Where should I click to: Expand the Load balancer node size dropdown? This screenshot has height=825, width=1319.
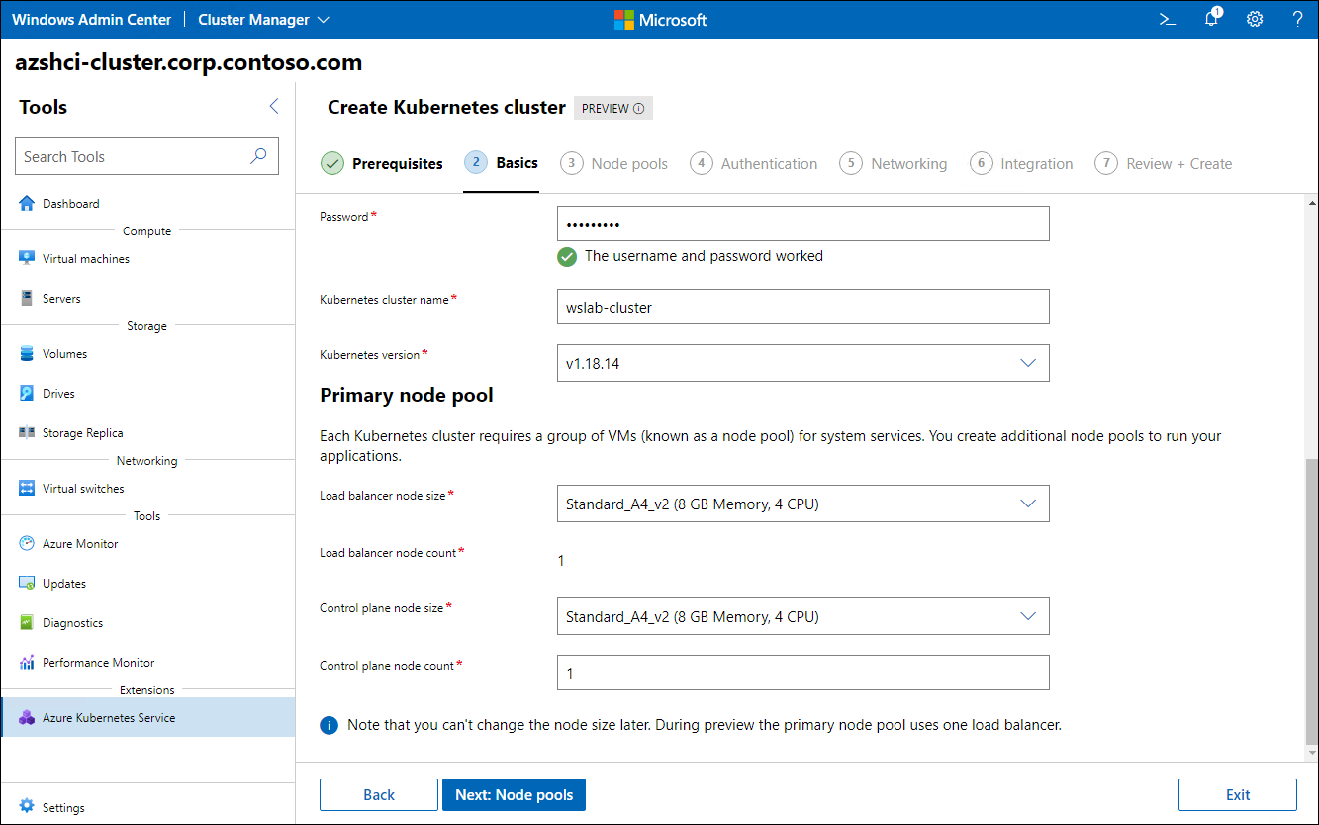[1028, 504]
